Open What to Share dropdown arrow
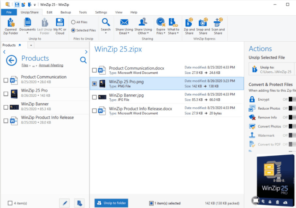 pos(178,33)
